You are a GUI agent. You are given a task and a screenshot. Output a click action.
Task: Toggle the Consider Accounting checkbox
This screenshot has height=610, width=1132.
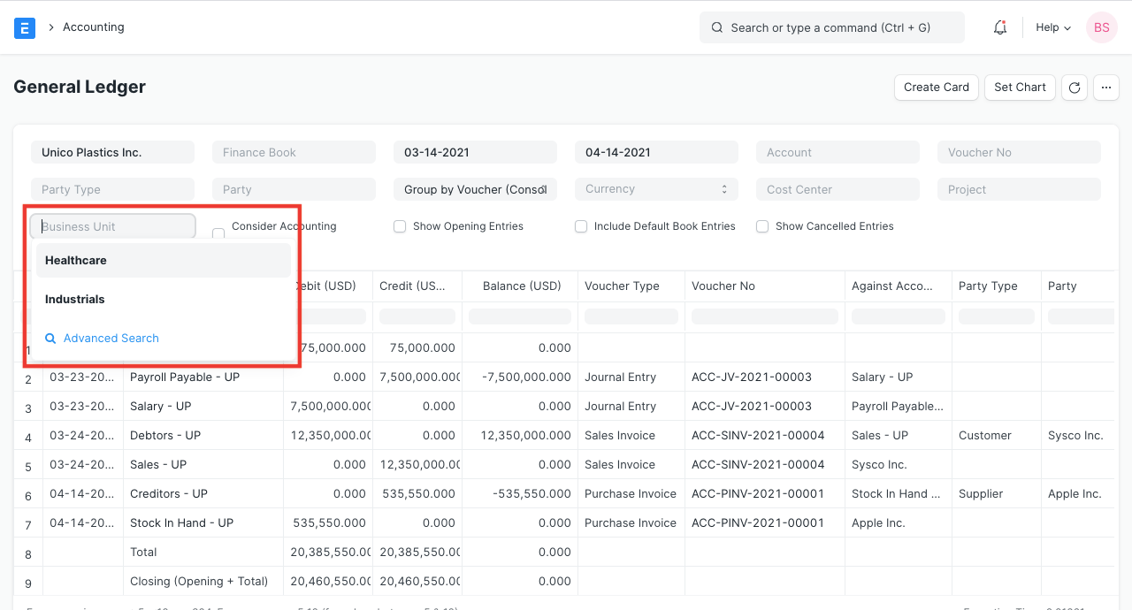point(218,233)
